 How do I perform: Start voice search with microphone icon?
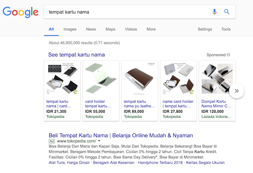pos(214,12)
